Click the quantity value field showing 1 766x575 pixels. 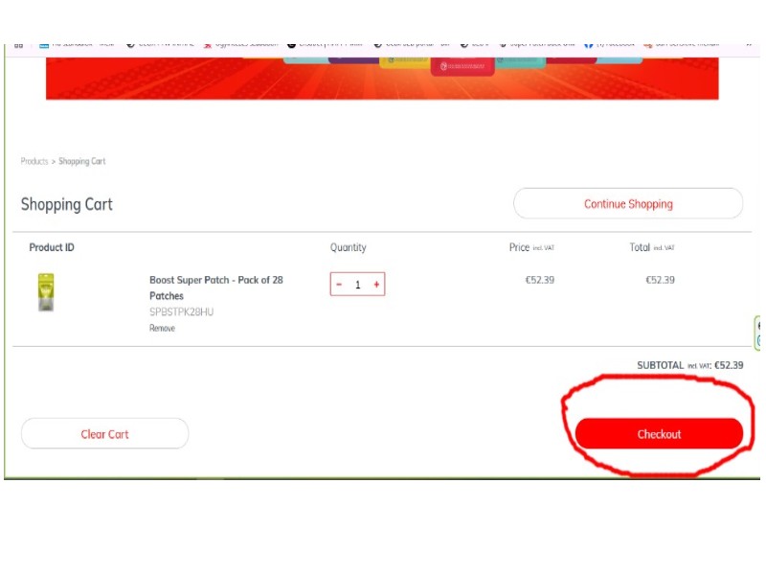[x=357, y=285]
